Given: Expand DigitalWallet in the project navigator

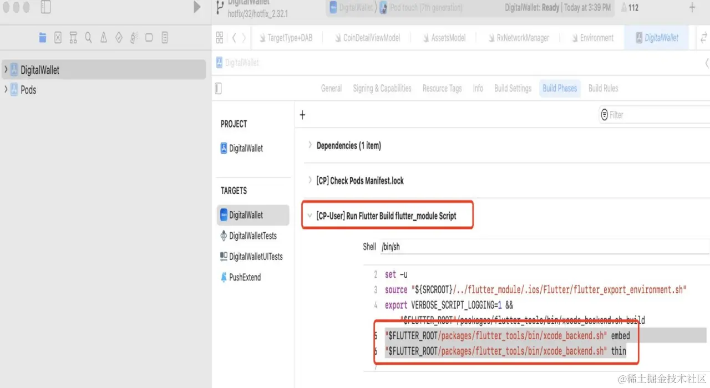Looking at the screenshot, I should 6,70.
